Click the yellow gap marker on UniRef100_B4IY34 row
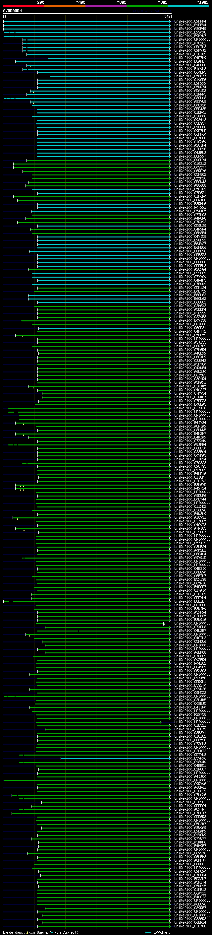212x935 pixels. coord(24,424)
